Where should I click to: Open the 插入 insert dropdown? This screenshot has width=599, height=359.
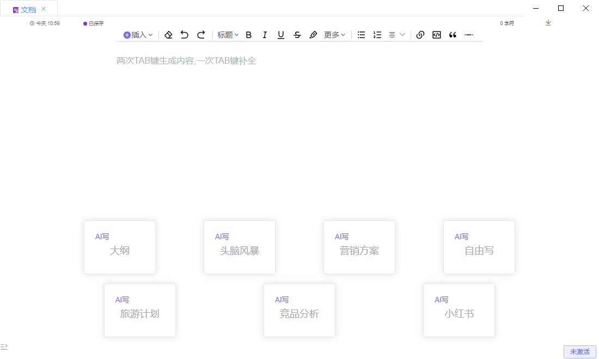(x=138, y=34)
